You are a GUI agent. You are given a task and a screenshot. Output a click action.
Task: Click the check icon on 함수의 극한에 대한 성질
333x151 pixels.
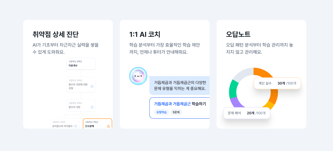(92, 86)
